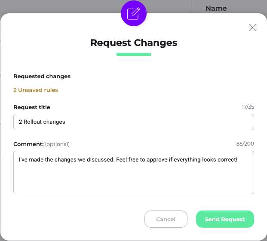Click the 17/35 character counter

(248, 107)
